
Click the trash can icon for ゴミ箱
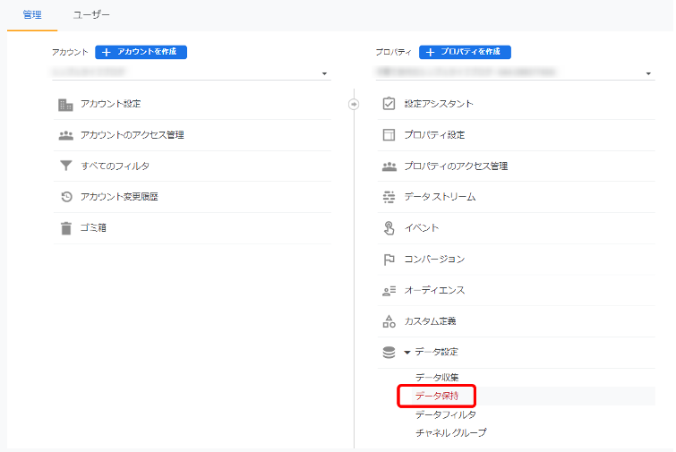tap(66, 228)
